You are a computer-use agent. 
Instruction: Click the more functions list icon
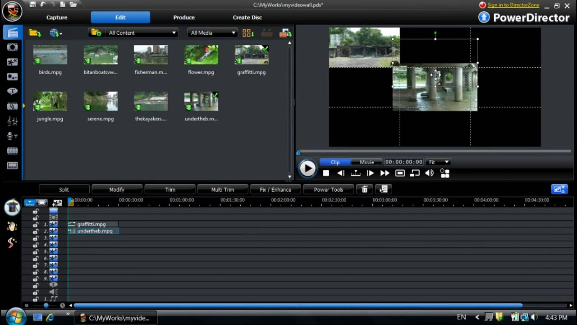click(384, 190)
